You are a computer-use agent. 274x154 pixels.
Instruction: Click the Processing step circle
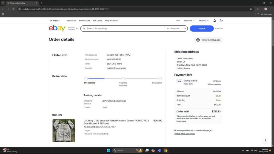click(x=86, y=79)
